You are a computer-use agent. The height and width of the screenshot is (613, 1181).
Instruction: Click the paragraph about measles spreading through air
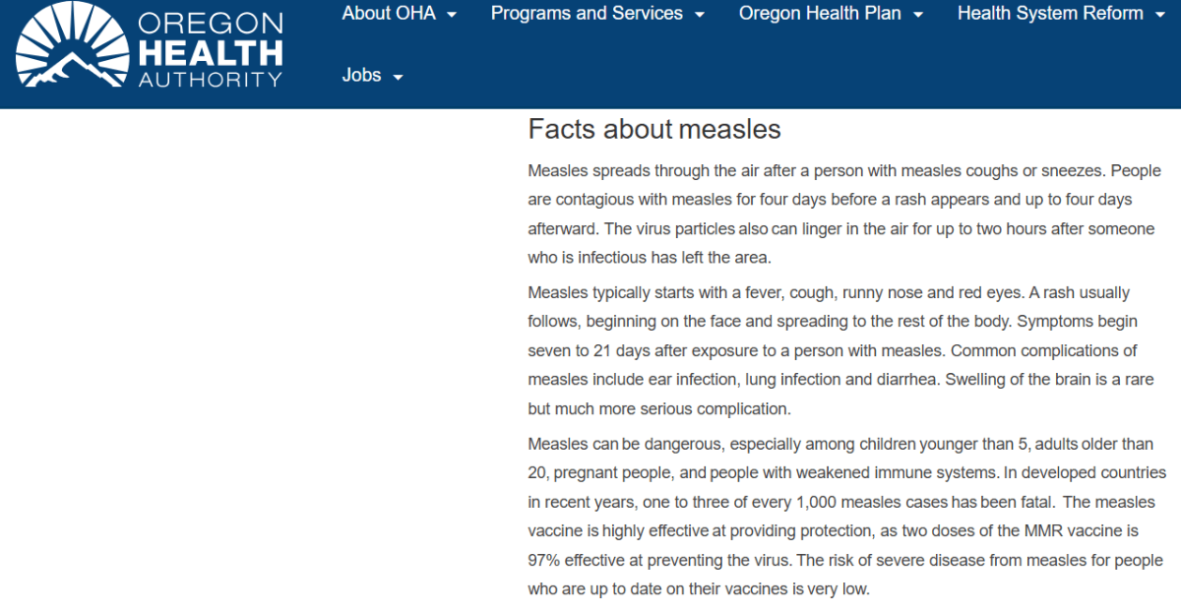(844, 214)
